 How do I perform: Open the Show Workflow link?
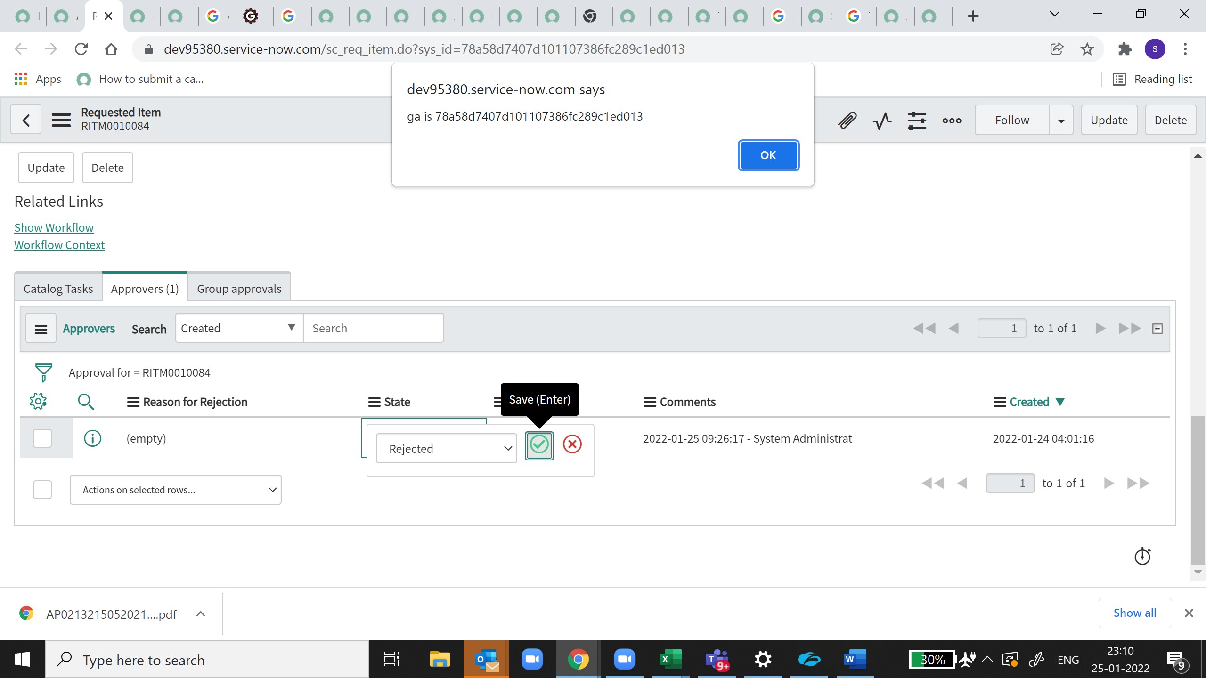point(54,227)
